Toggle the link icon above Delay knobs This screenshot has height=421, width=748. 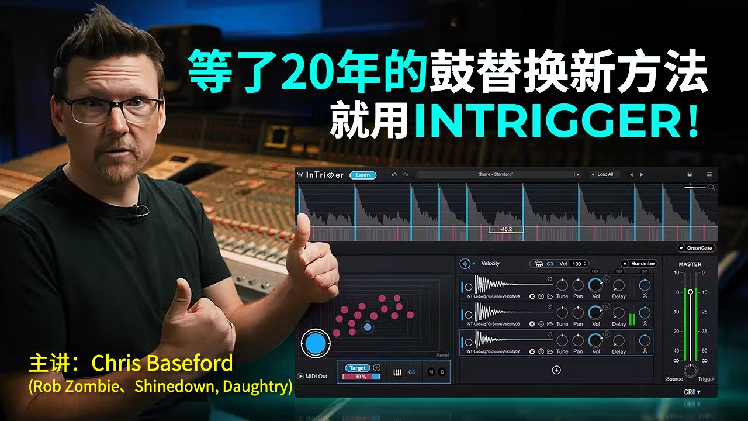pos(619,272)
